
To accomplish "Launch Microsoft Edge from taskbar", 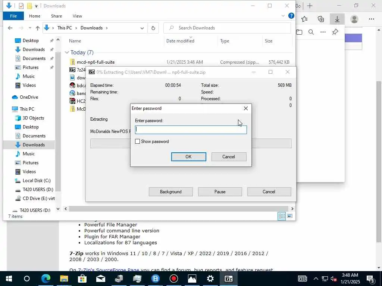I will pos(46,279).
